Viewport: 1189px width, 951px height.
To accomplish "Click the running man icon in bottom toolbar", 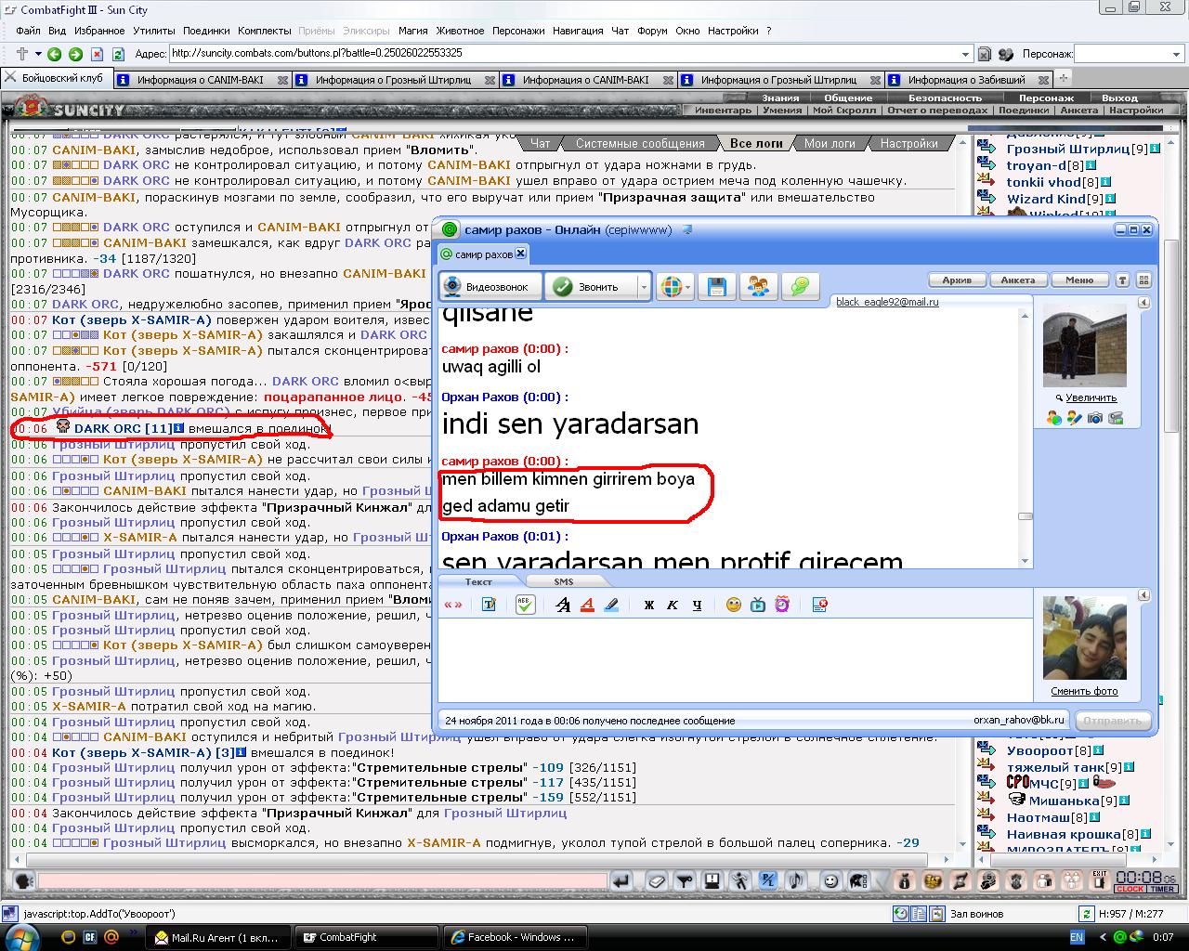I will pos(740,880).
